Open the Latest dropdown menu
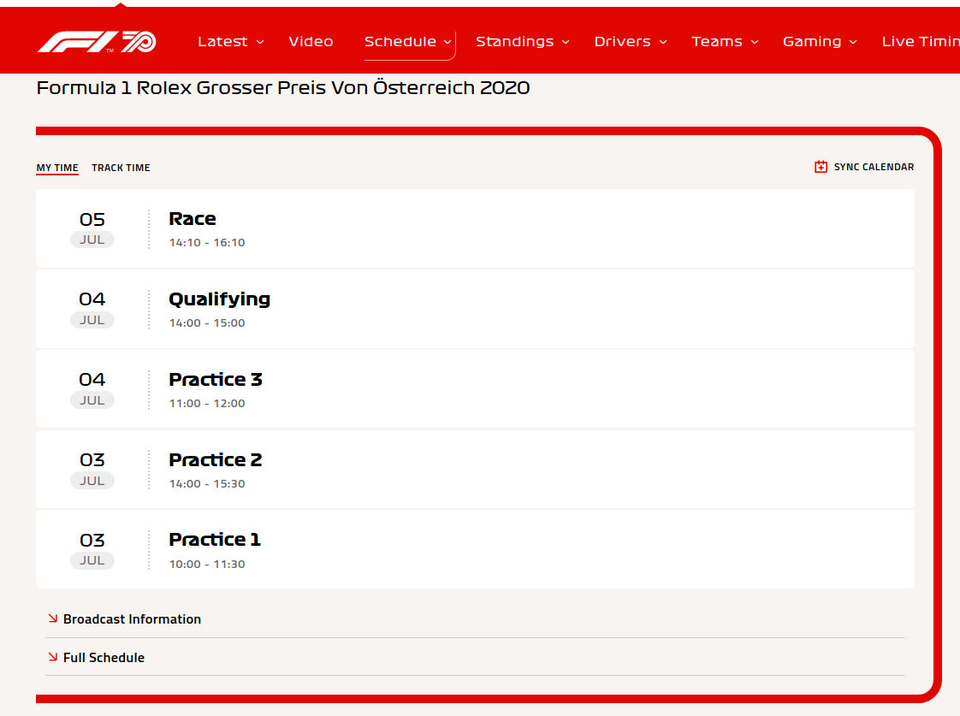The height and width of the screenshot is (716, 960). click(x=230, y=41)
